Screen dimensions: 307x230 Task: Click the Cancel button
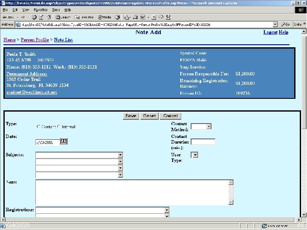coord(170,116)
